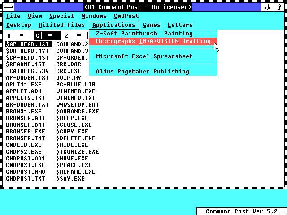Viewport: 287px width, 215px height.
Task: Select drive C icon
Action: tap(48, 35)
